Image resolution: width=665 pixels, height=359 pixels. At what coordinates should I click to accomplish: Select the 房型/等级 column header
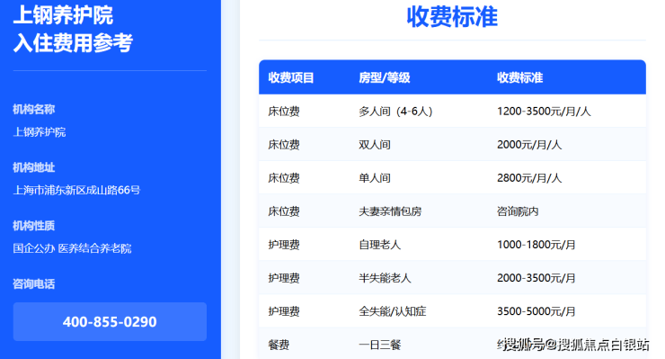click(x=385, y=77)
